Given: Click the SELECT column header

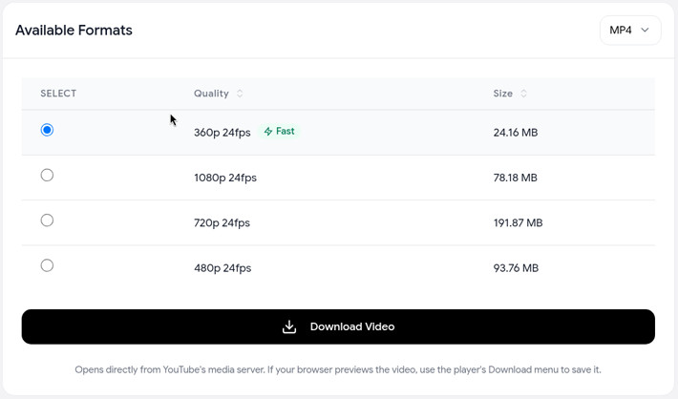Looking at the screenshot, I should [x=58, y=94].
